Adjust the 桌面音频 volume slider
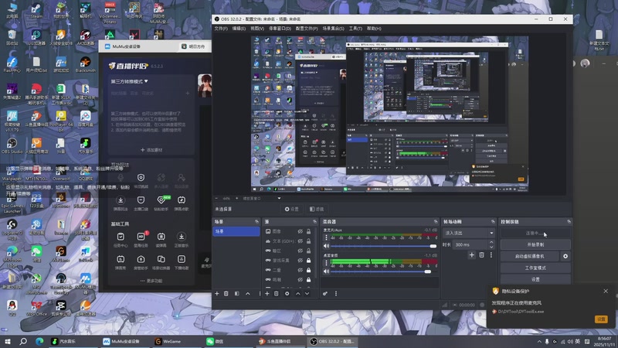Viewport: 618px width, 348px height. click(383, 271)
